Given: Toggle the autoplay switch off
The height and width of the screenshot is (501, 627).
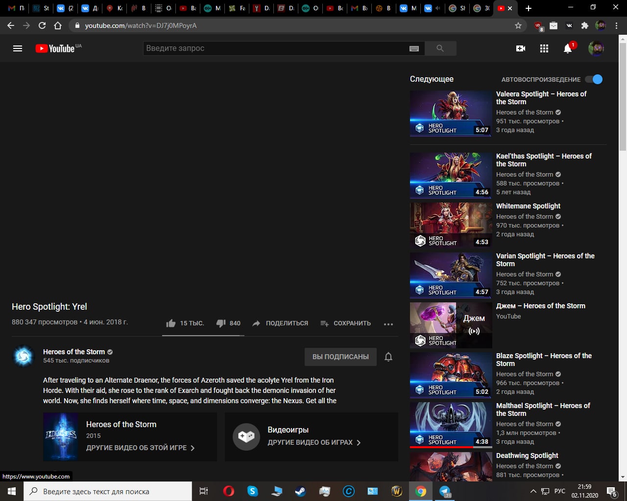Looking at the screenshot, I should pyautogui.click(x=594, y=79).
